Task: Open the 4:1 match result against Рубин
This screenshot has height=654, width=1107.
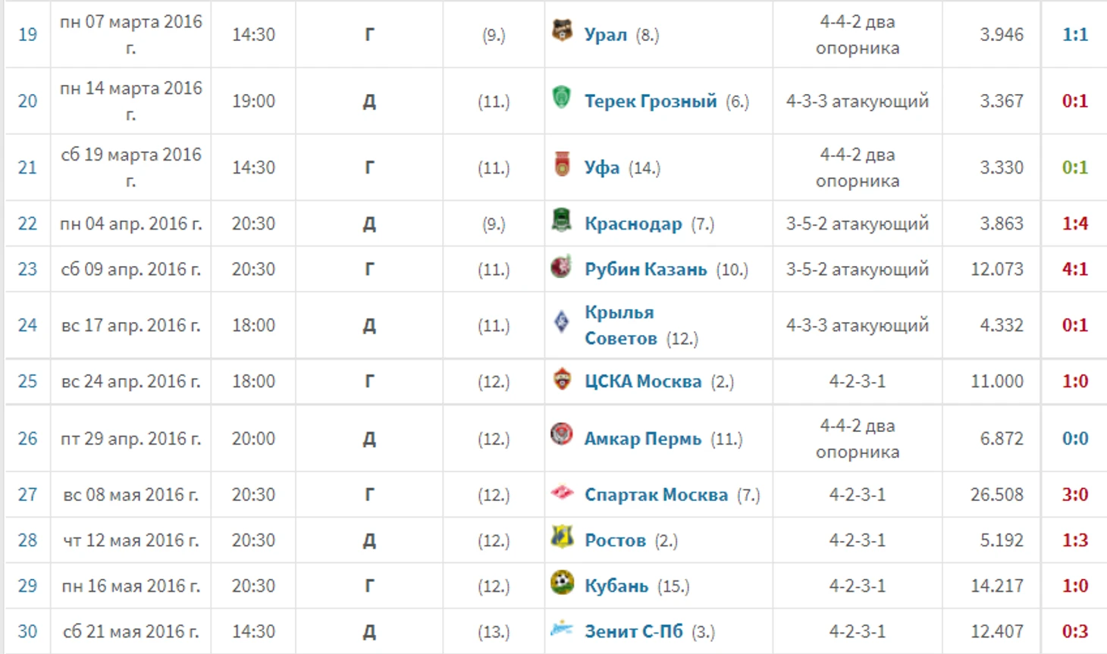Action: coord(1075,269)
